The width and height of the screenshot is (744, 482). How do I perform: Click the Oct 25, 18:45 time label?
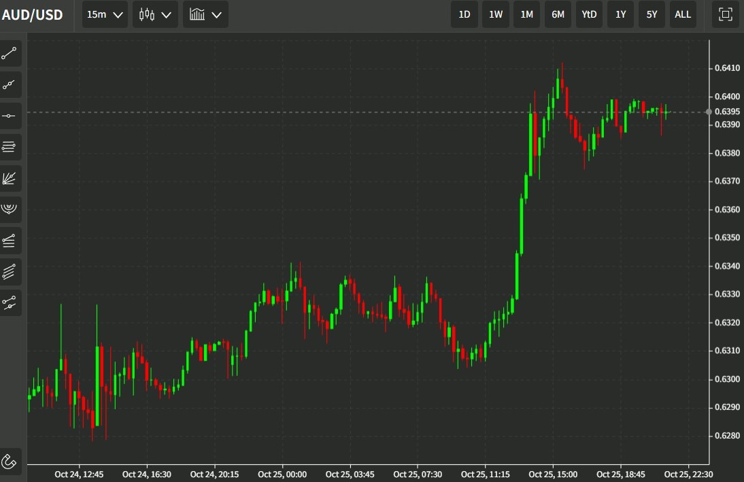click(x=621, y=475)
